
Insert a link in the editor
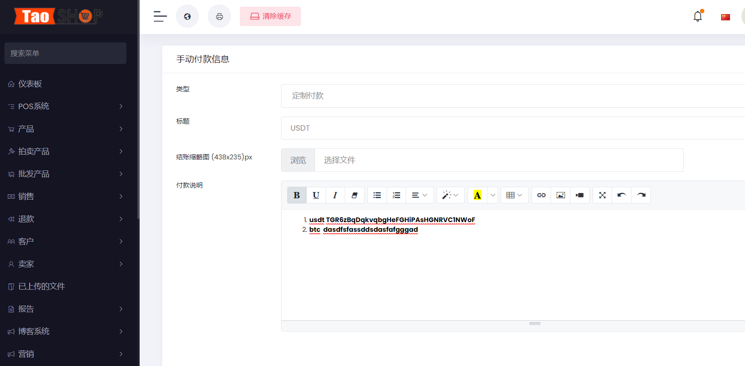(541, 195)
